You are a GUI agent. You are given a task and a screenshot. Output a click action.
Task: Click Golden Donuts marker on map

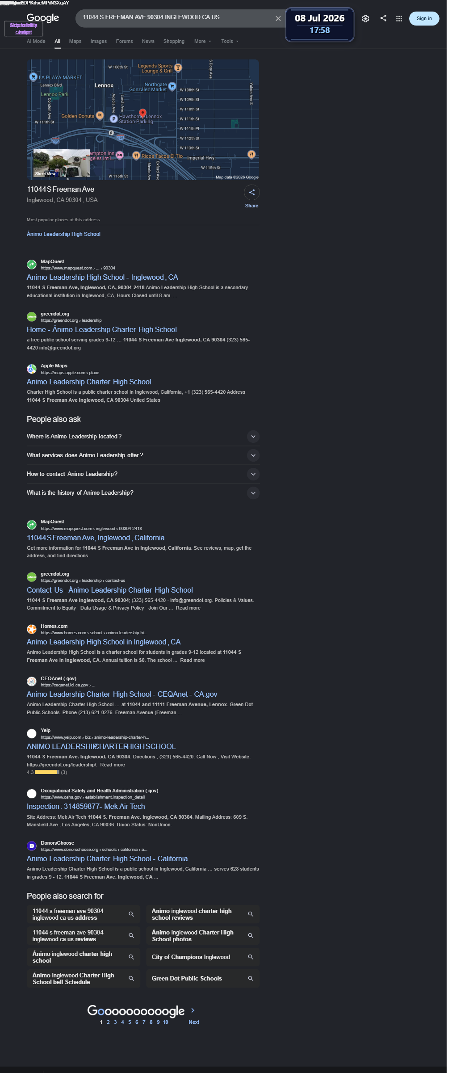click(x=100, y=115)
